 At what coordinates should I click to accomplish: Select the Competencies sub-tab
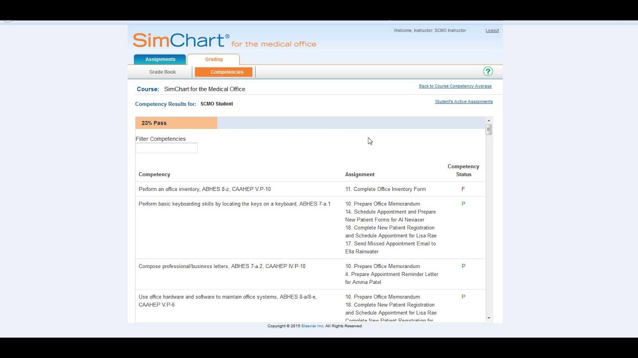[x=224, y=72]
